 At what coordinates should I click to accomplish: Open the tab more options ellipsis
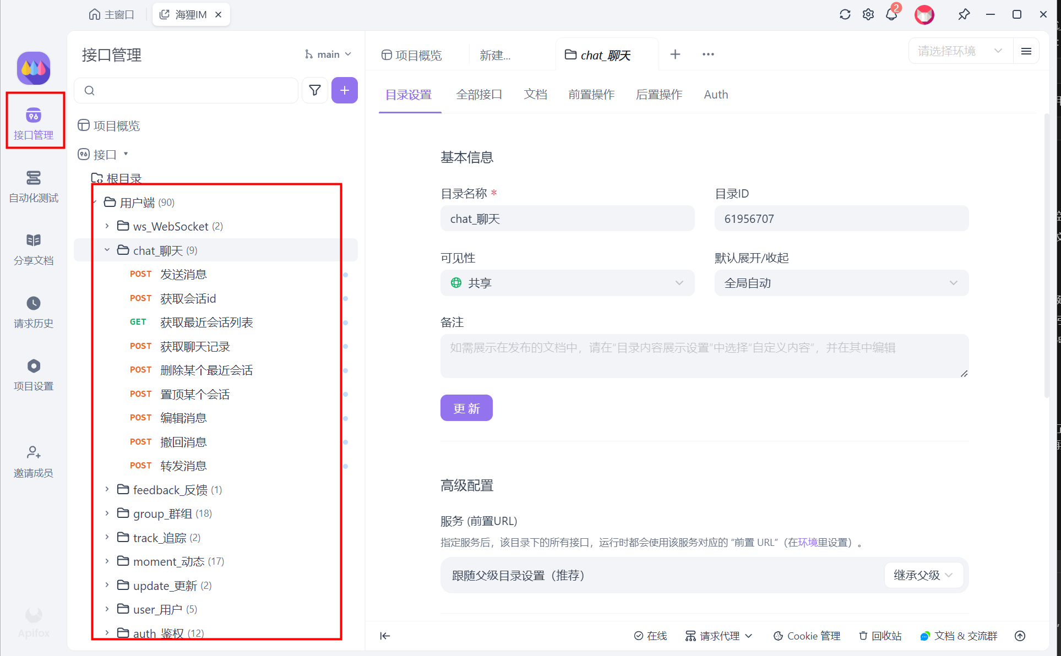708,54
